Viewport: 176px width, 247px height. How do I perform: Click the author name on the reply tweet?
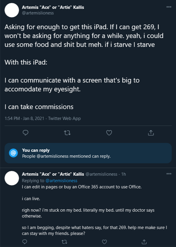(x=53, y=174)
